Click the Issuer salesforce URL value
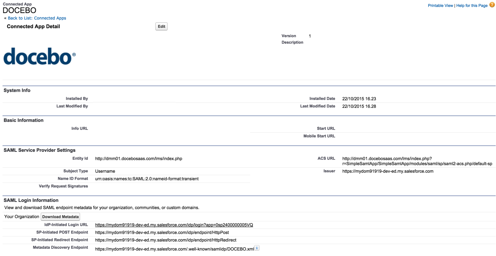496x256 pixels. click(x=388, y=171)
